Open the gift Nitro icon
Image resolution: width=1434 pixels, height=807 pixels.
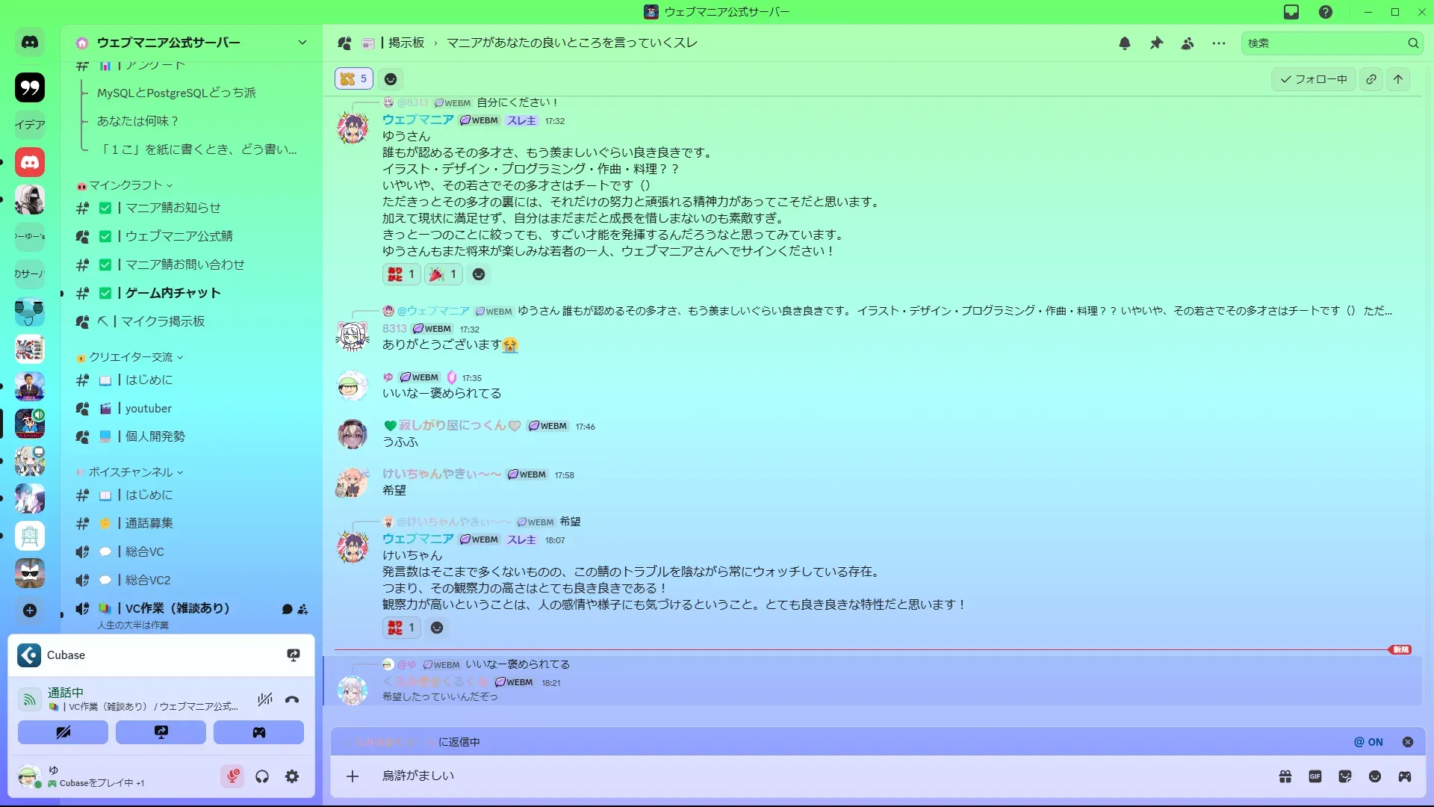[1285, 776]
